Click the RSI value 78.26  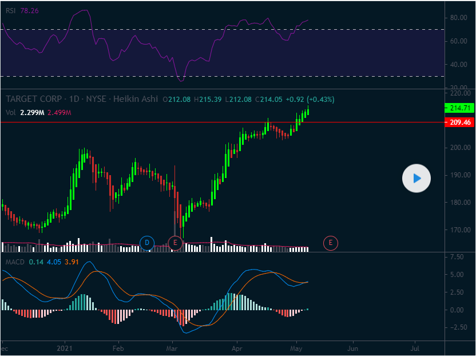pos(30,10)
